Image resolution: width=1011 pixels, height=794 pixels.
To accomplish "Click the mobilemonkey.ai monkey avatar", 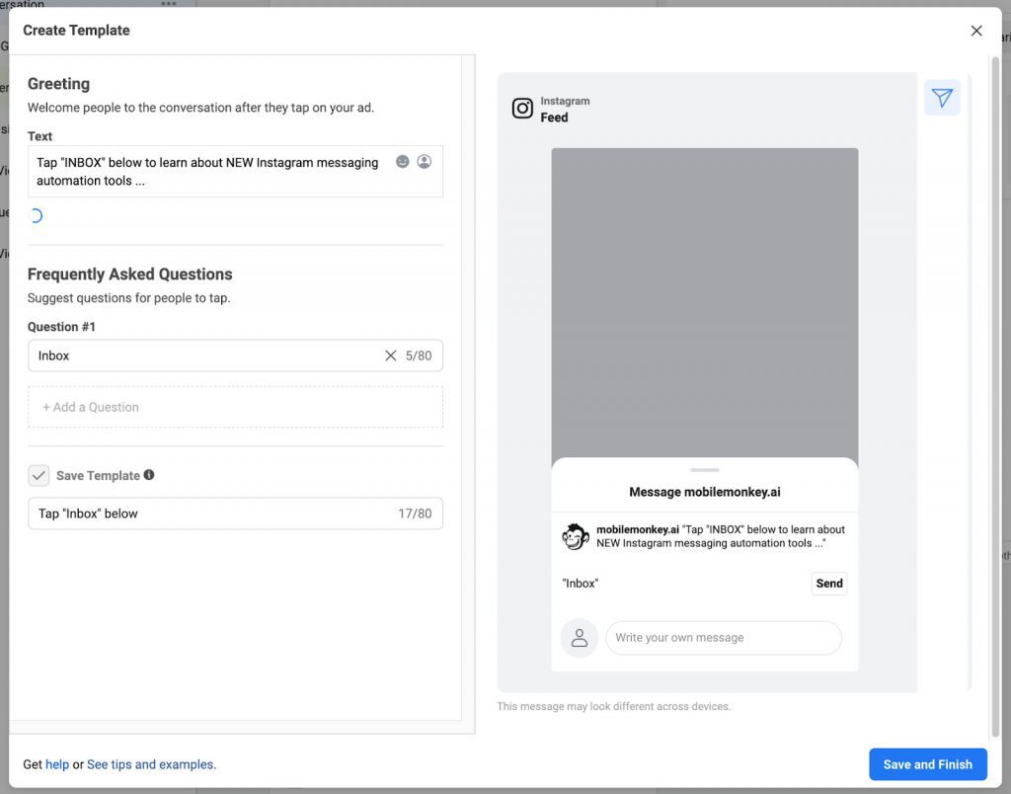I will pos(576,536).
